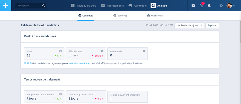The width and height of the screenshot is (241, 104).
Task: Click the 3 jours value
Action: click(73, 99)
